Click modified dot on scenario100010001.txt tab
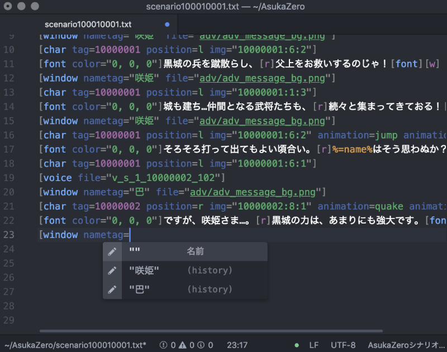Screen dimensions: 447x352 [167, 25]
